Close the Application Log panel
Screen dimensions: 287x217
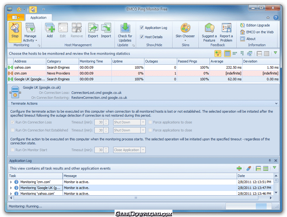coord(275,160)
